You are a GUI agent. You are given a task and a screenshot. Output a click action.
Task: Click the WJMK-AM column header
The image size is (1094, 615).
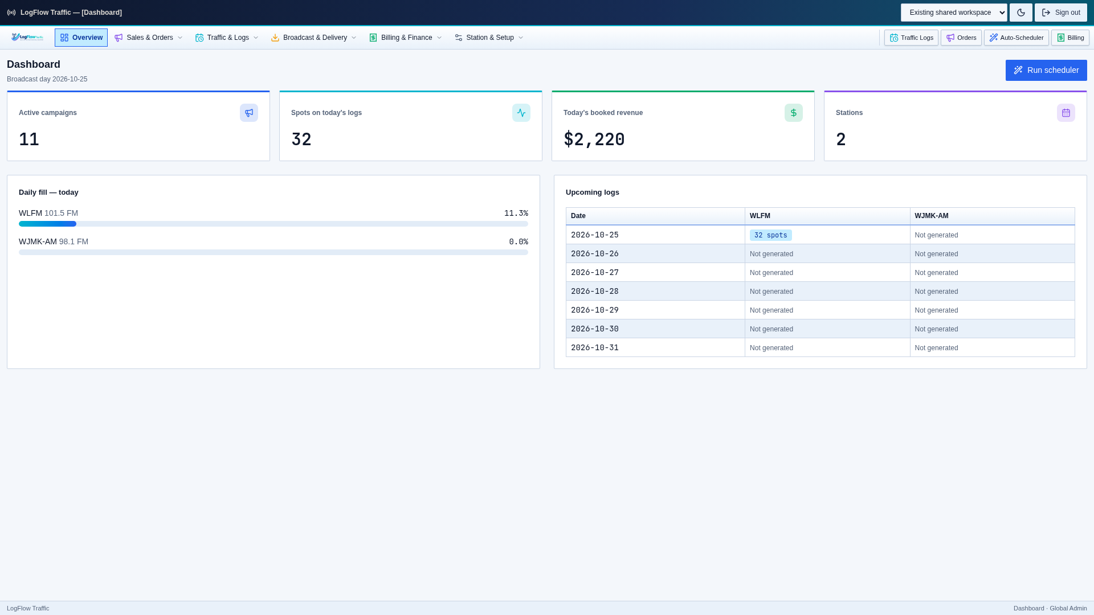(992, 216)
